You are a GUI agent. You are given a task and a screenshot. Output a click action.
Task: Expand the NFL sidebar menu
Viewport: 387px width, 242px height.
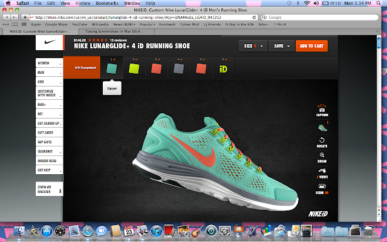click(x=49, y=114)
